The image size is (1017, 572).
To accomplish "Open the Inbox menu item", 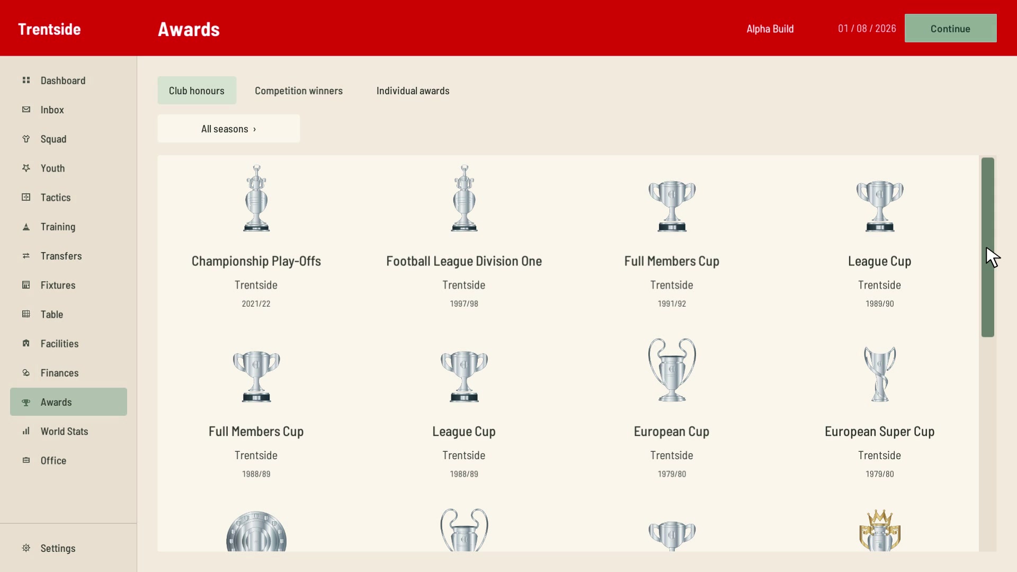I will [68, 110].
